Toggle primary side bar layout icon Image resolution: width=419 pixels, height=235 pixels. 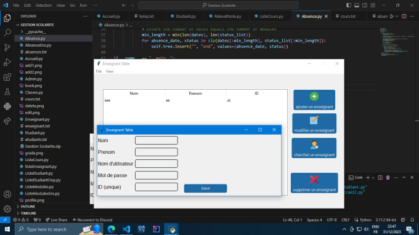point(349,6)
